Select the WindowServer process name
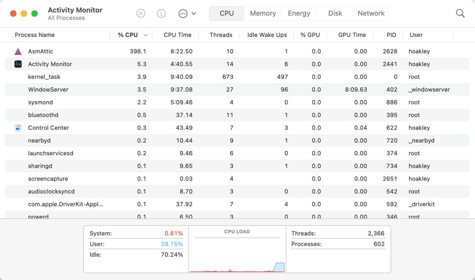This screenshot has width=475, height=280. (x=48, y=89)
